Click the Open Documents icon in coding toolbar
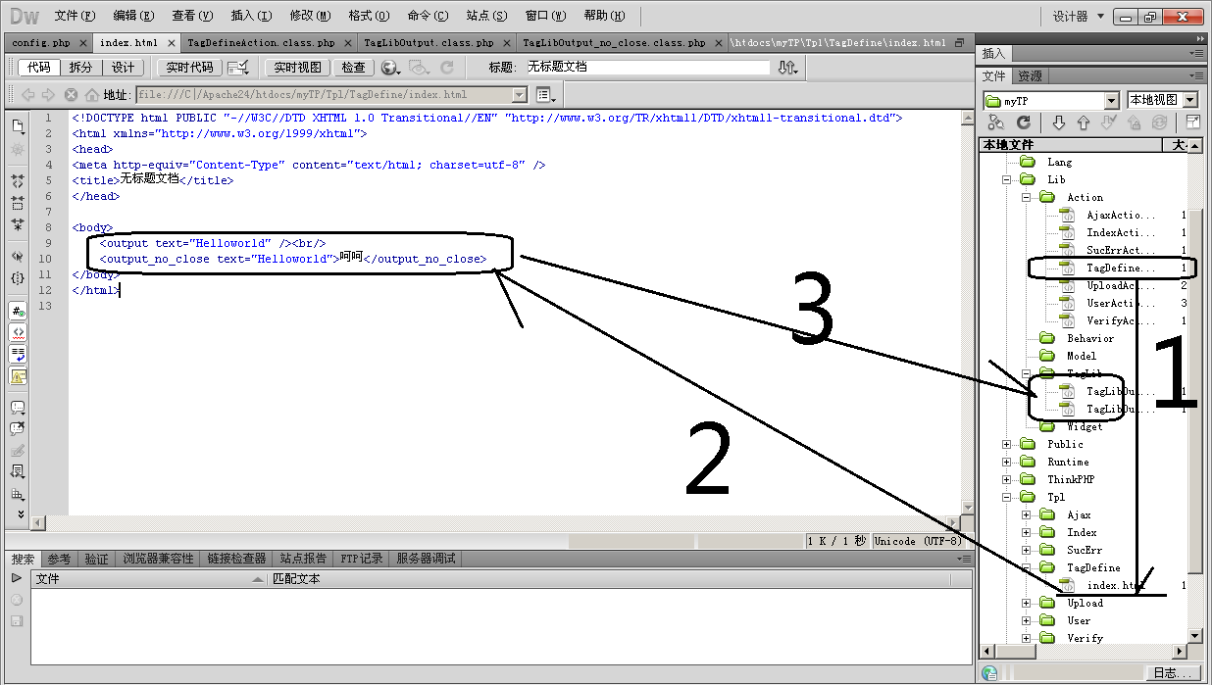Screen dimensions: 1212x685 click(18, 125)
